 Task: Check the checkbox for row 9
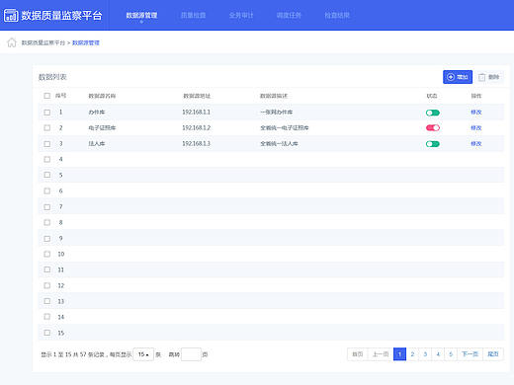[x=47, y=239]
